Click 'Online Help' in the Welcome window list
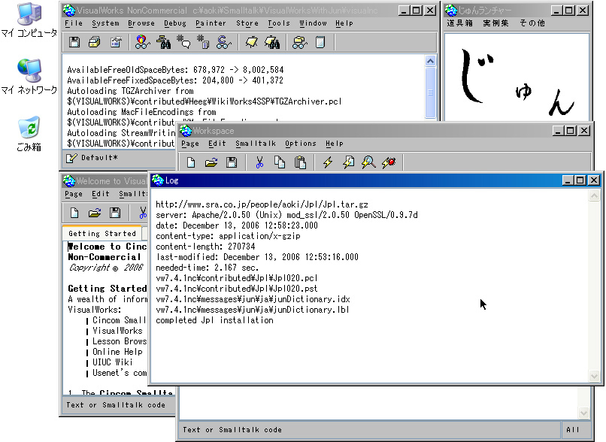Screen dimensions: 606x442 (x=117, y=352)
